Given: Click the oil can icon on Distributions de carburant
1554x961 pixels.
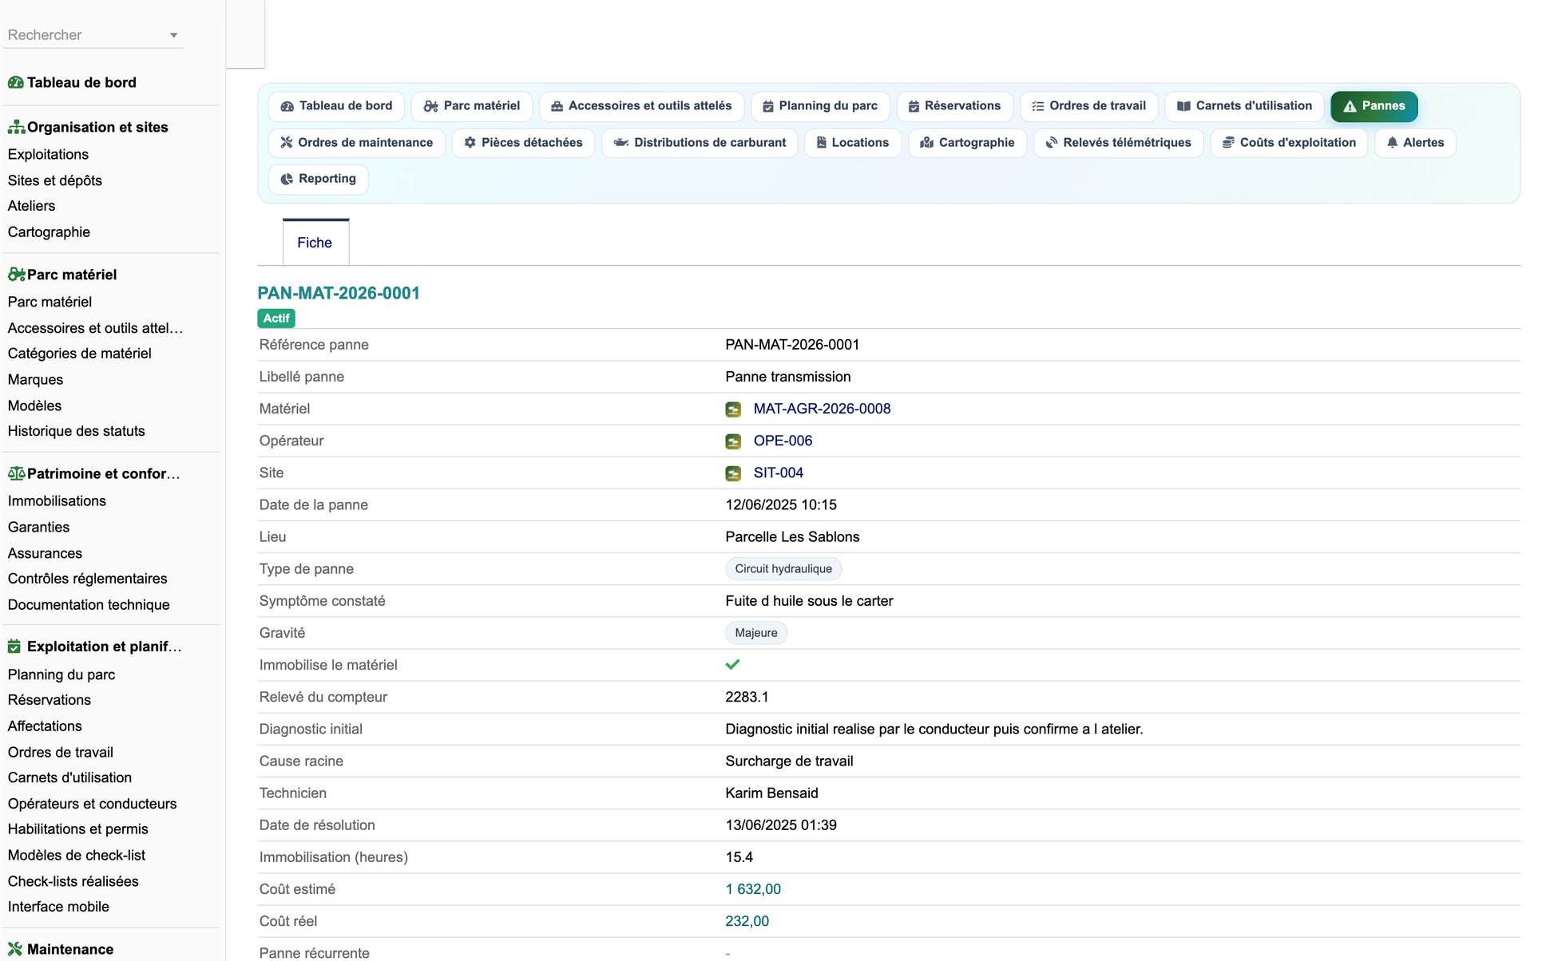Looking at the screenshot, I should click(620, 143).
